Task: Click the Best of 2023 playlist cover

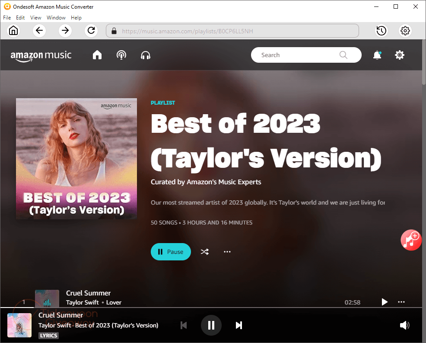Action: 76,159
